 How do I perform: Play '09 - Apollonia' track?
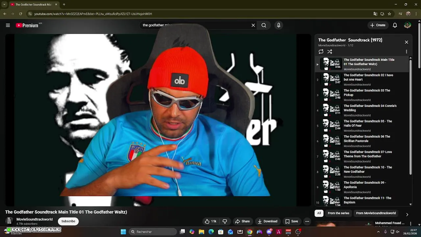click(362, 187)
